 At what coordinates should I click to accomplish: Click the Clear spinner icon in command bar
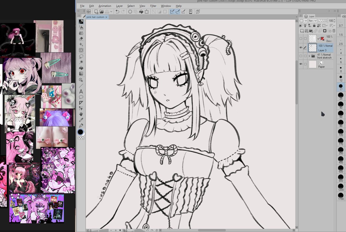click(130, 12)
